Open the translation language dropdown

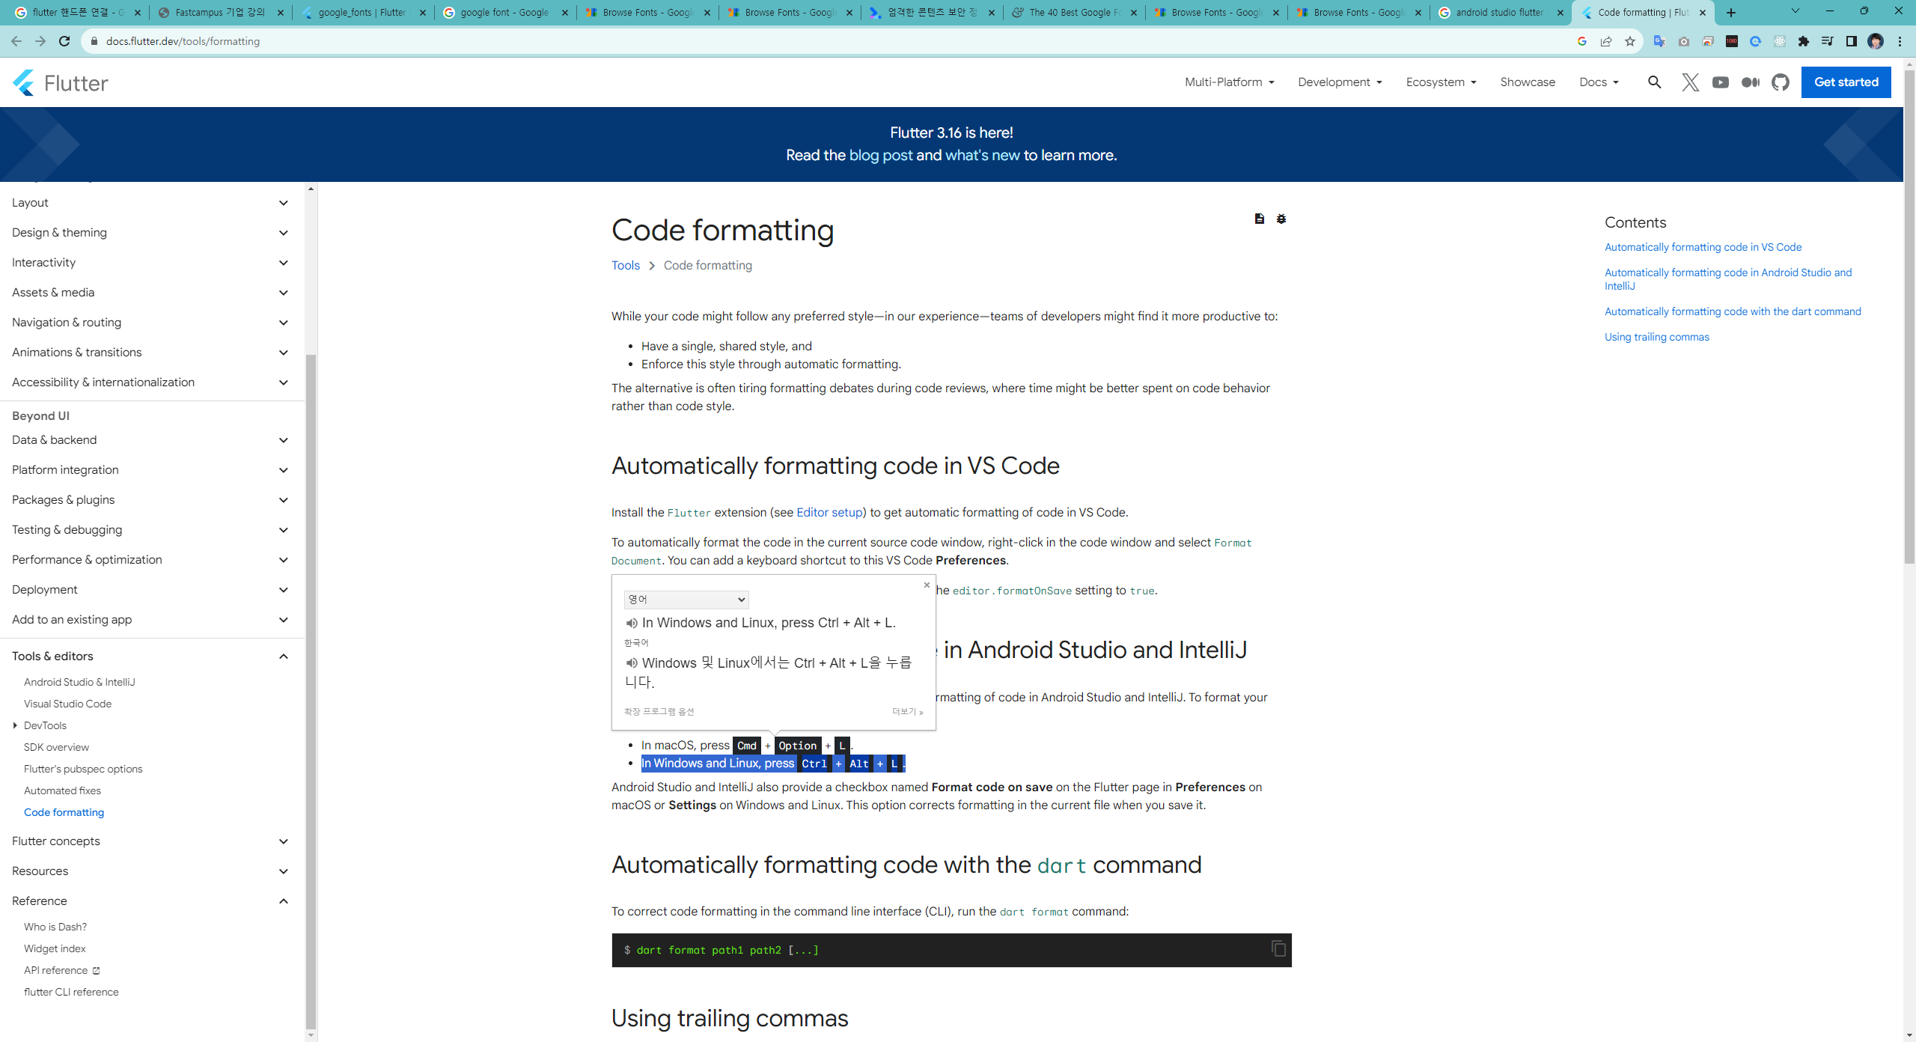(686, 600)
